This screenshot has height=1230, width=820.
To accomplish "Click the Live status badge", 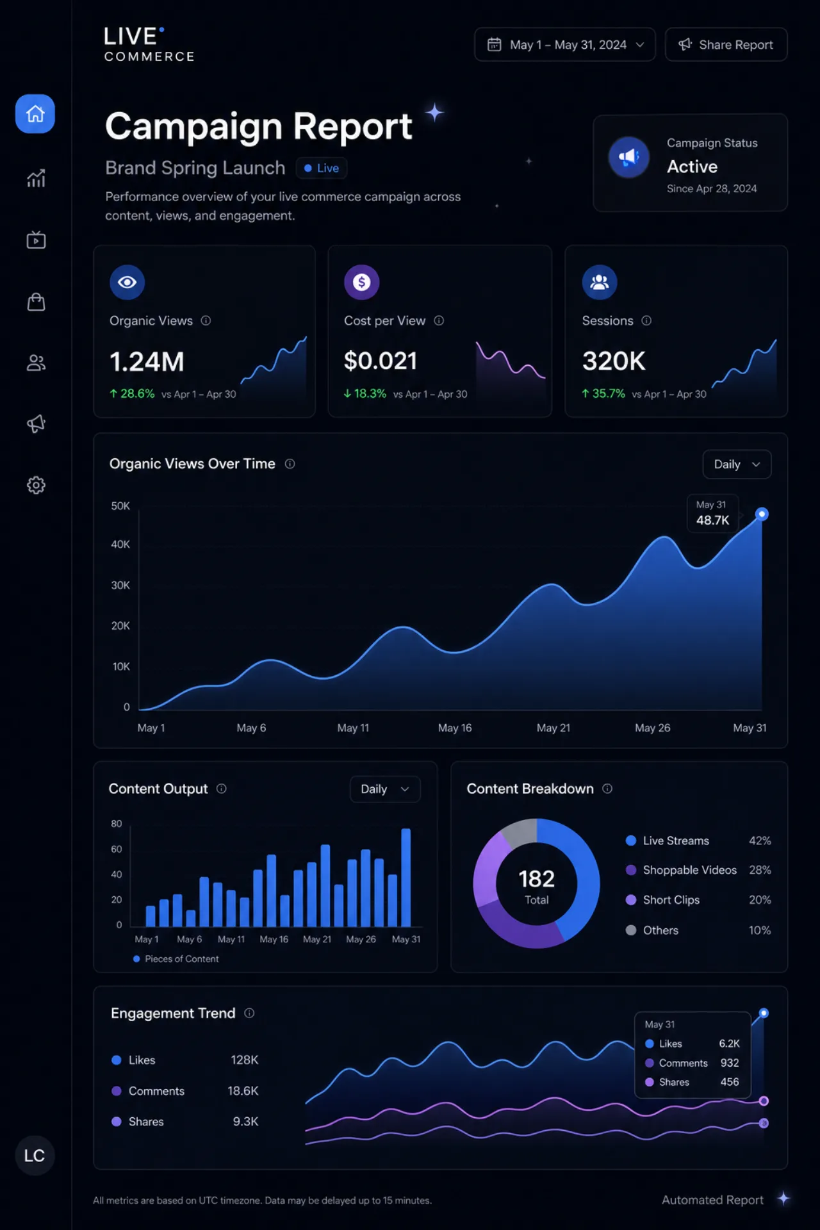I will pyautogui.click(x=322, y=168).
